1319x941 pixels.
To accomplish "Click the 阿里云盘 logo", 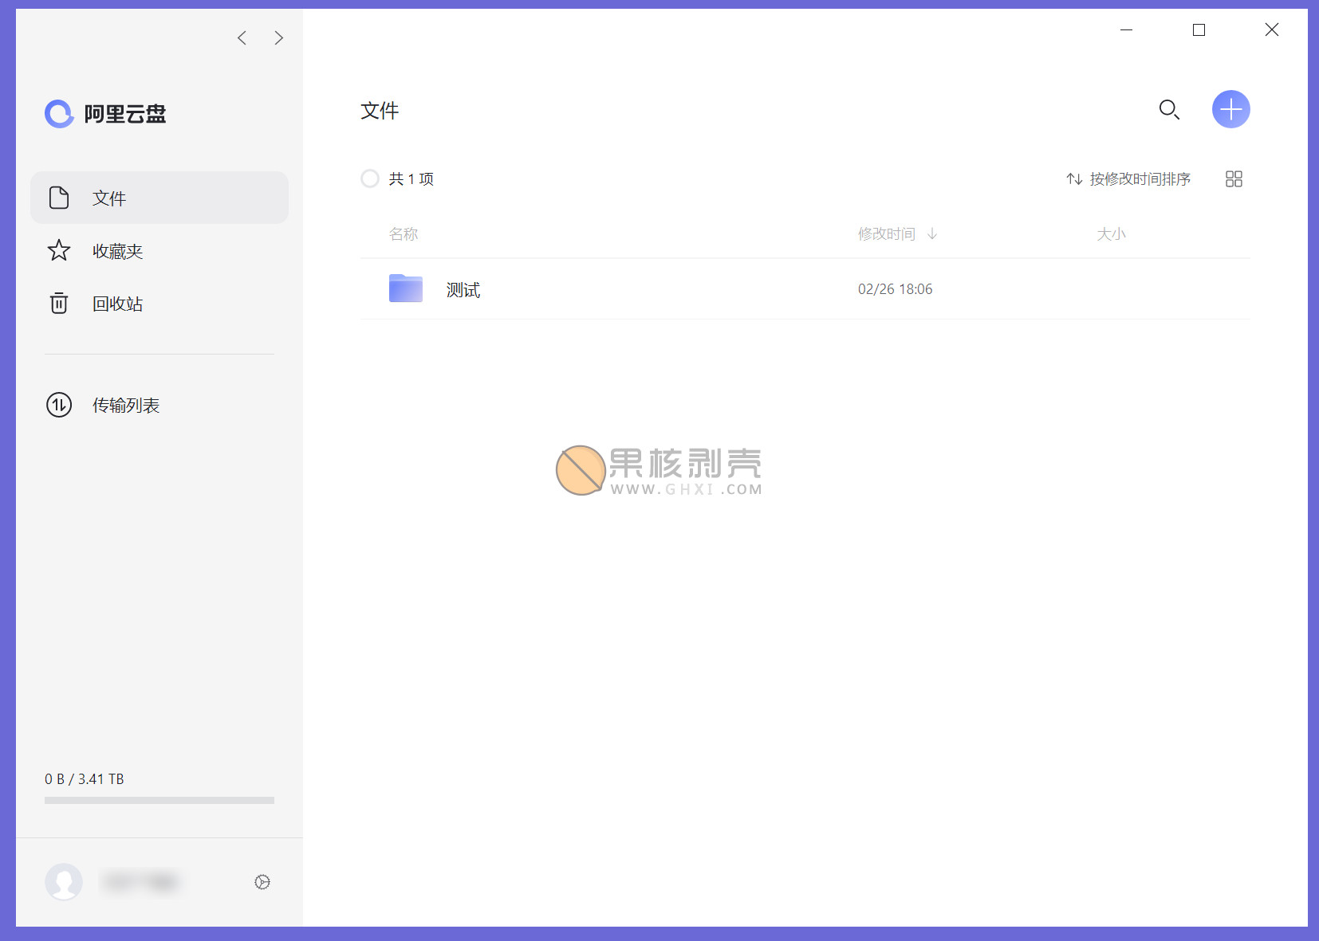I will [105, 114].
